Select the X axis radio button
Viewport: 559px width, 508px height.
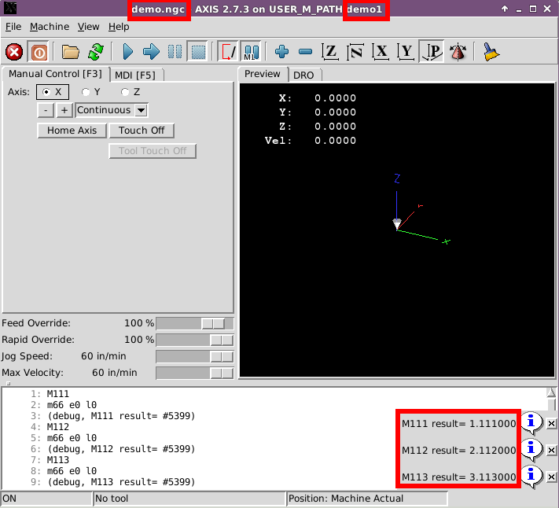tap(53, 92)
